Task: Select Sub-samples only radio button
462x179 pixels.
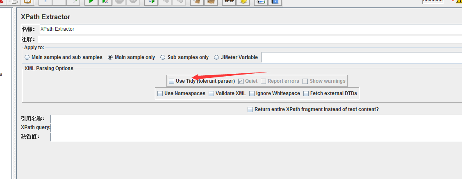Action: point(163,57)
